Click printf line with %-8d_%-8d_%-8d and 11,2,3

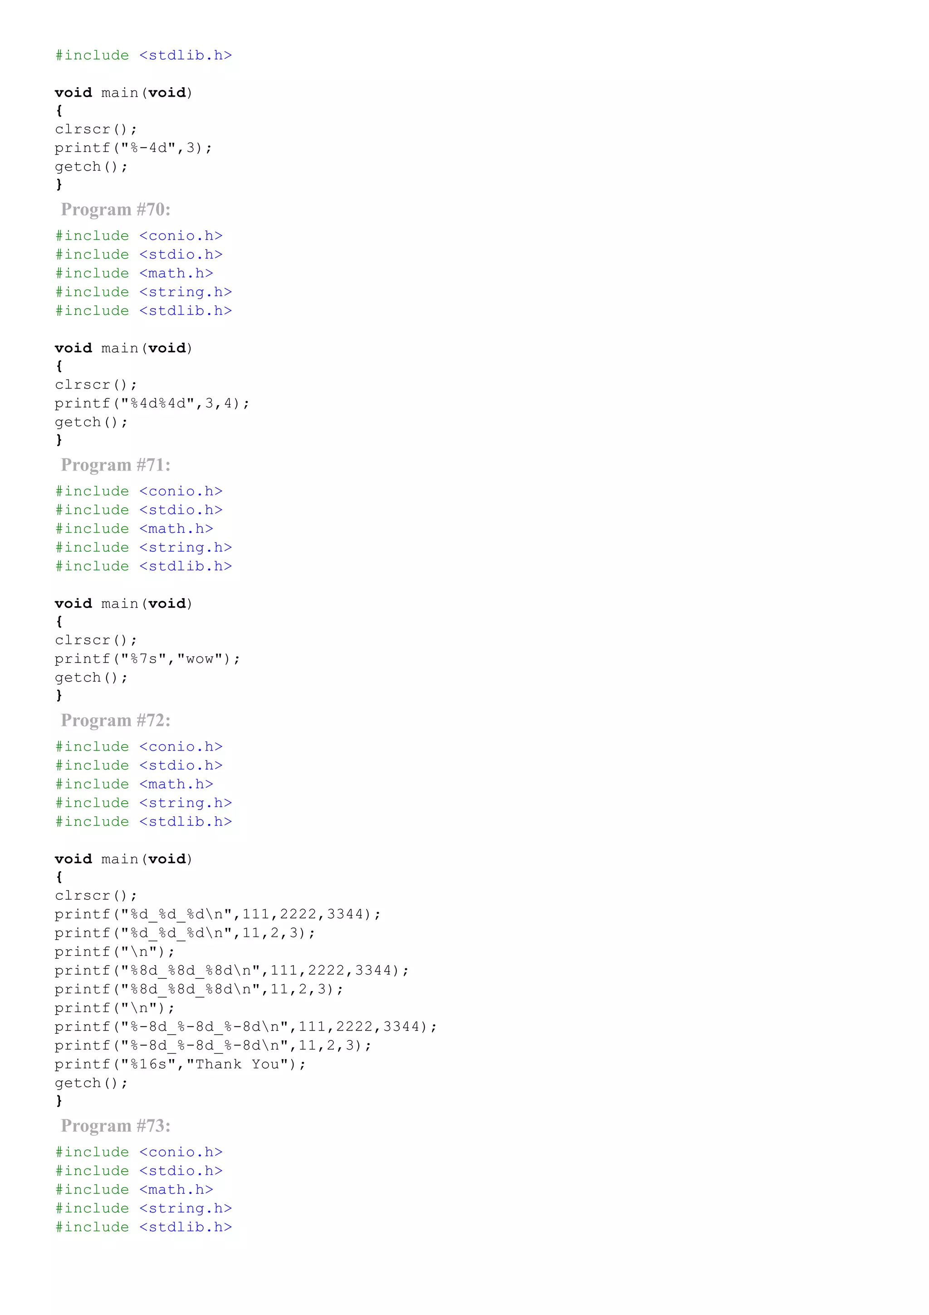coord(213,1046)
